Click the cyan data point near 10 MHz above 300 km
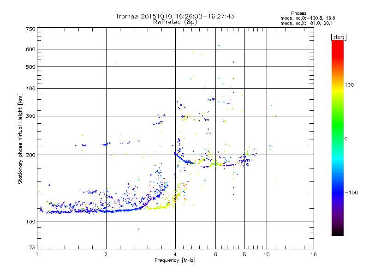 (x=272, y=106)
